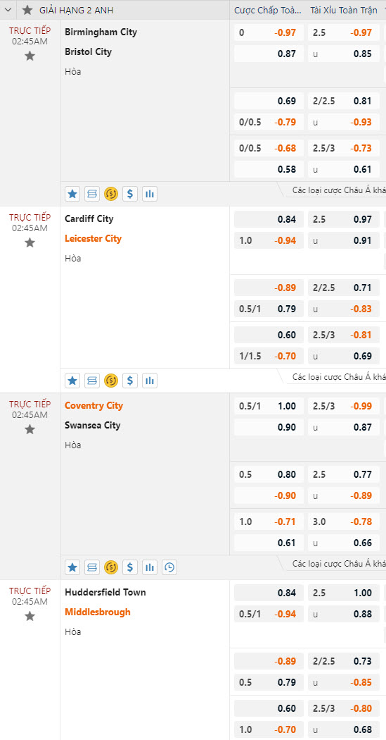Image resolution: width=386 pixels, height=740 pixels.
Task: Click gold coin icon under Coventry City match
Action: tap(111, 567)
